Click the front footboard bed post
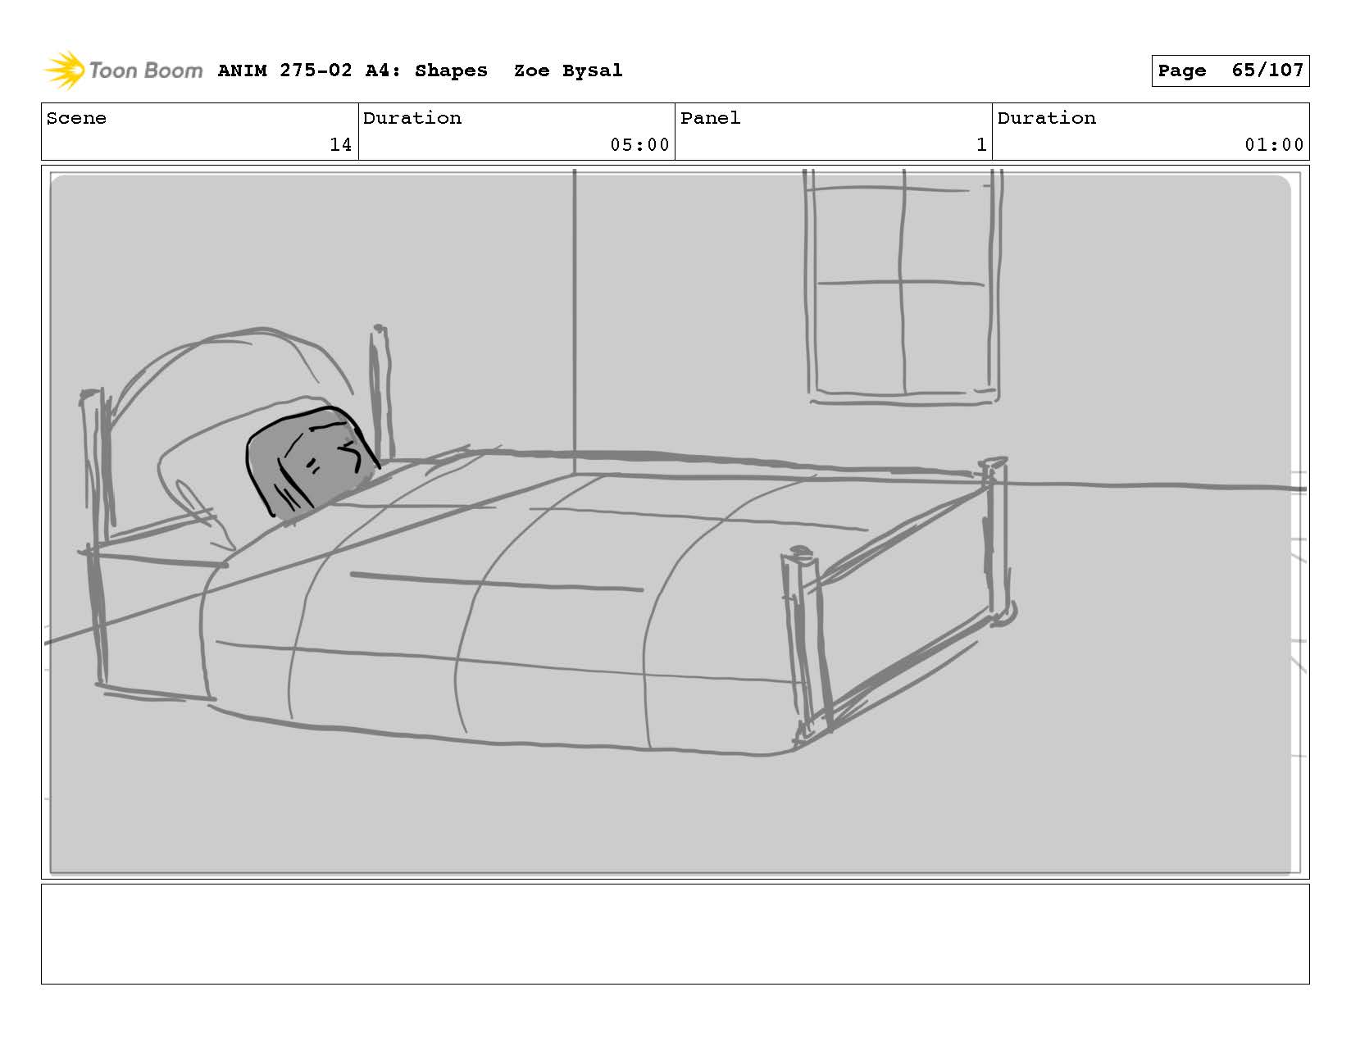This screenshot has width=1351, height=1046. [807, 639]
